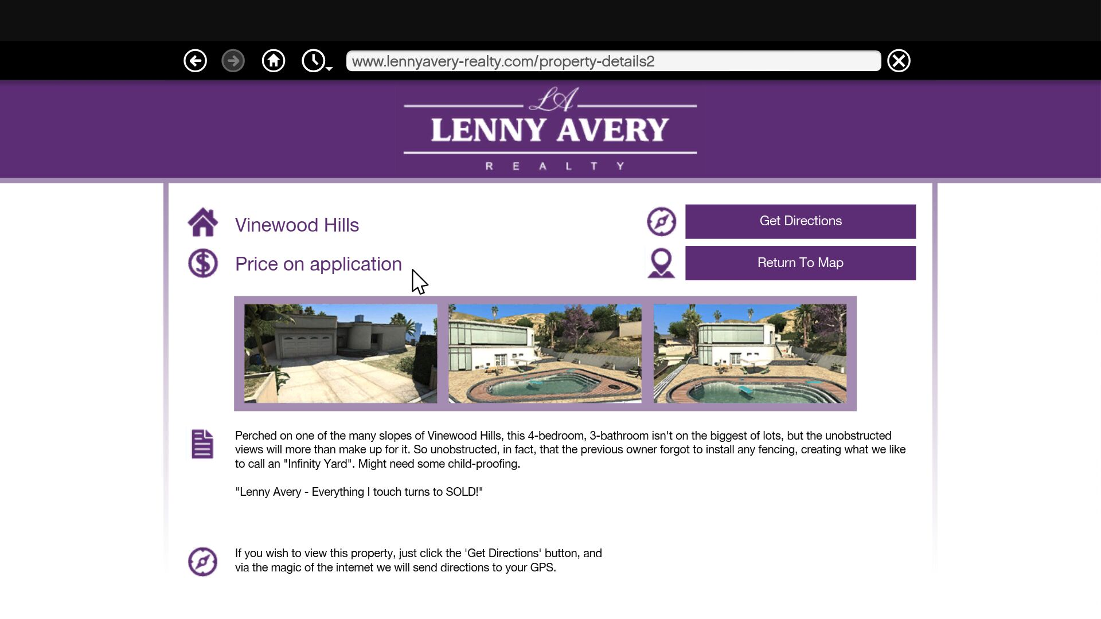Click the Get Directions button
This screenshot has width=1101, height=619.
(x=800, y=221)
